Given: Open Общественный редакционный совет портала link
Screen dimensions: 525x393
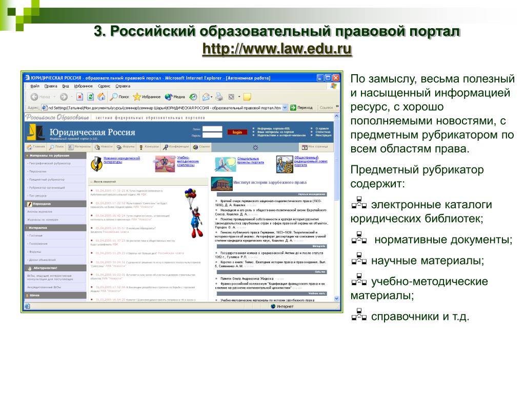Looking at the screenshot, I should point(311,161).
